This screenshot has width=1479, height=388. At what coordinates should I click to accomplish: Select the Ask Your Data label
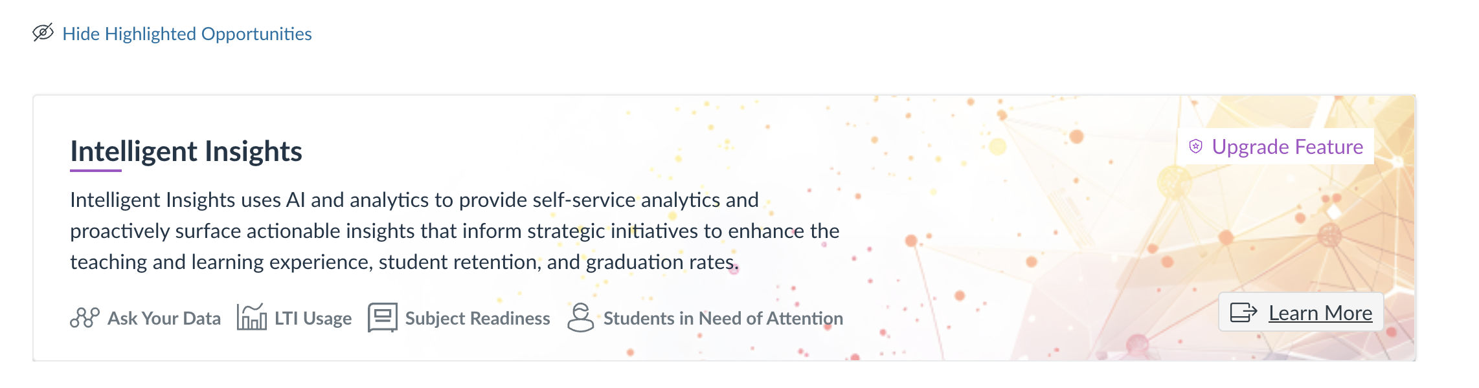(164, 318)
